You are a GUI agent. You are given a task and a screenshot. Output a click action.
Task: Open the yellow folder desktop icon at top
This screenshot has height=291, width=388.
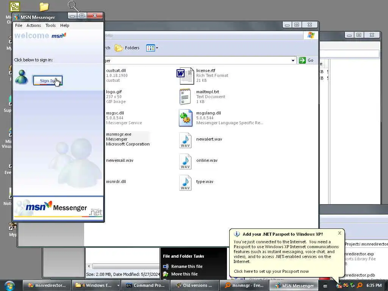[44, 7]
